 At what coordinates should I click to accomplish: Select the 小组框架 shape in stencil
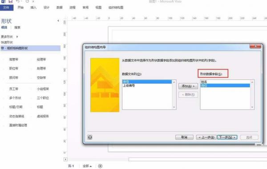click(43, 89)
